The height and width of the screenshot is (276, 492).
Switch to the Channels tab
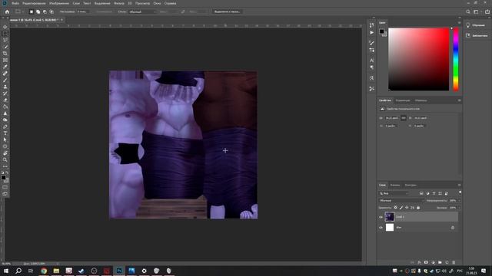pyautogui.click(x=394, y=185)
